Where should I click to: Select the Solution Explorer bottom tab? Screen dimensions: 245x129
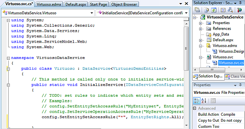[209, 76]
